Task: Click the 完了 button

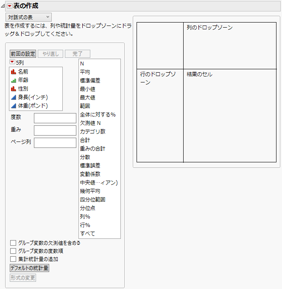Action: (x=78, y=54)
